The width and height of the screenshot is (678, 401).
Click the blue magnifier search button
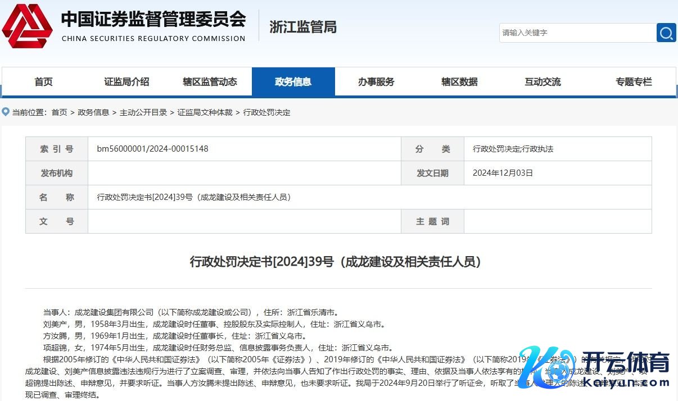[x=666, y=33]
